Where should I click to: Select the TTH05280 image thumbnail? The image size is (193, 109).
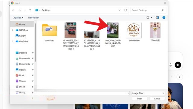click(155, 30)
